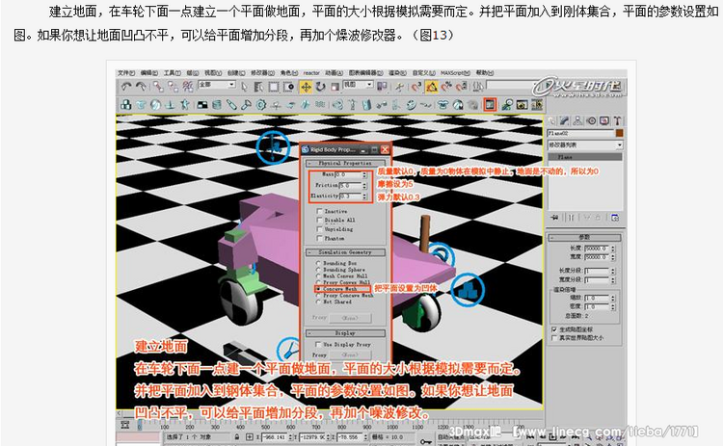The height and width of the screenshot is (446, 723).
Task: Open the Hierarchy panel tab
Action: [577, 120]
